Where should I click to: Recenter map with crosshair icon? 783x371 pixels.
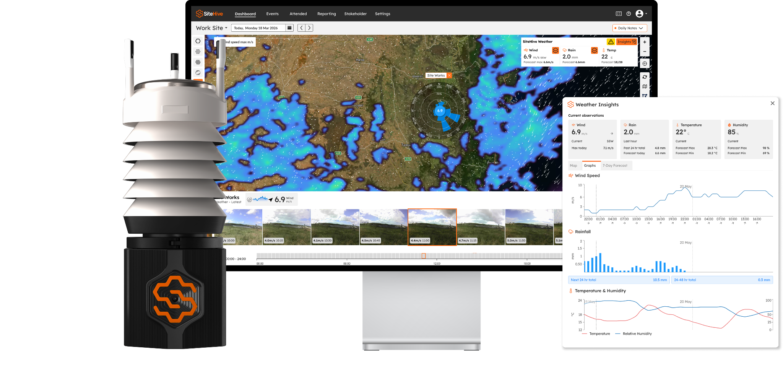(645, 63)
